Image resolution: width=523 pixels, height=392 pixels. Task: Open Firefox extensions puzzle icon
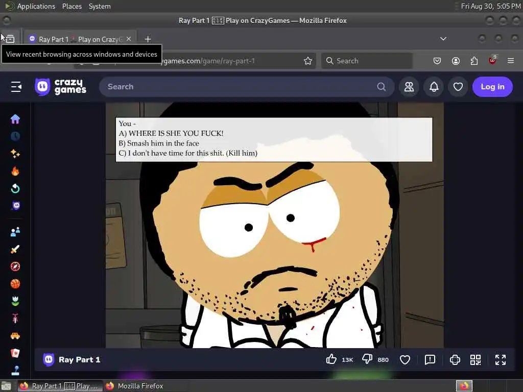coord(474,61)
